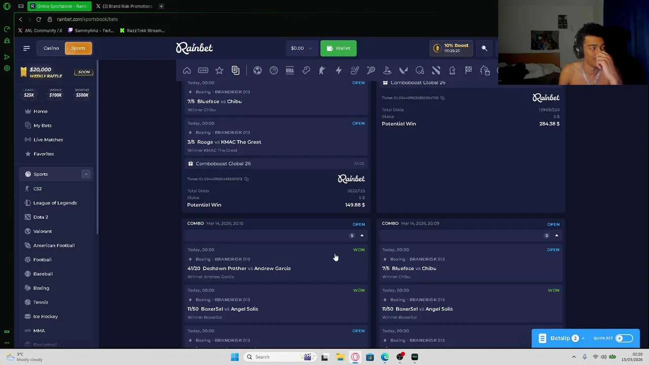This screenshot has height=365, width=649.
Task: Select the chess knight icon
Action: click(x=452, y=70)
